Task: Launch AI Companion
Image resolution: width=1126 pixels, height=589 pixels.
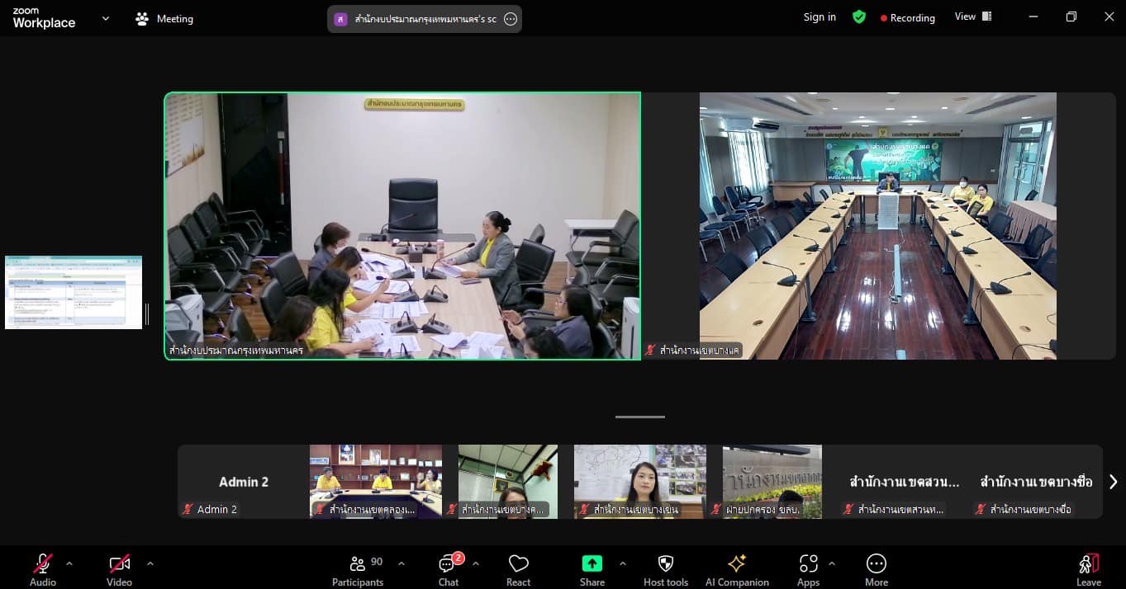Action: click(736, 568)
